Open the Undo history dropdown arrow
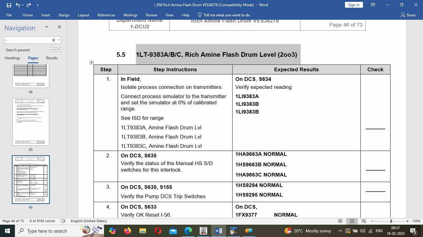This screenshot has height=237, width=423. [x=23, y=5]
